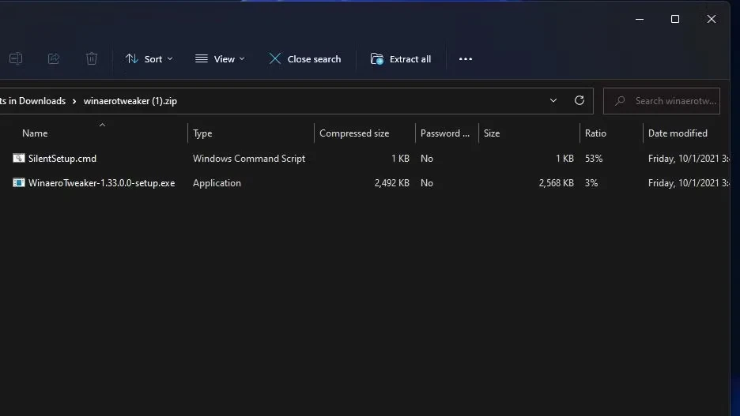Click Close search button
Viewport: 740px width, 416px height.
(x=305, y=59)
